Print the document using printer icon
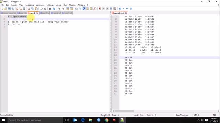This screenshot has width=220, height=123. [x=24, y=9]
